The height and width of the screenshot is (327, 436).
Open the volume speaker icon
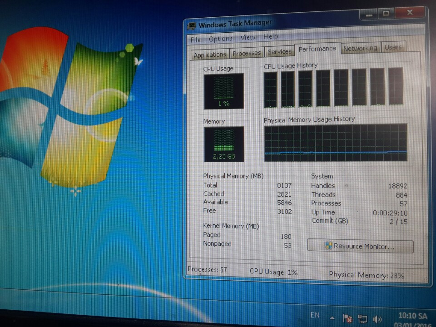point(377,319)
